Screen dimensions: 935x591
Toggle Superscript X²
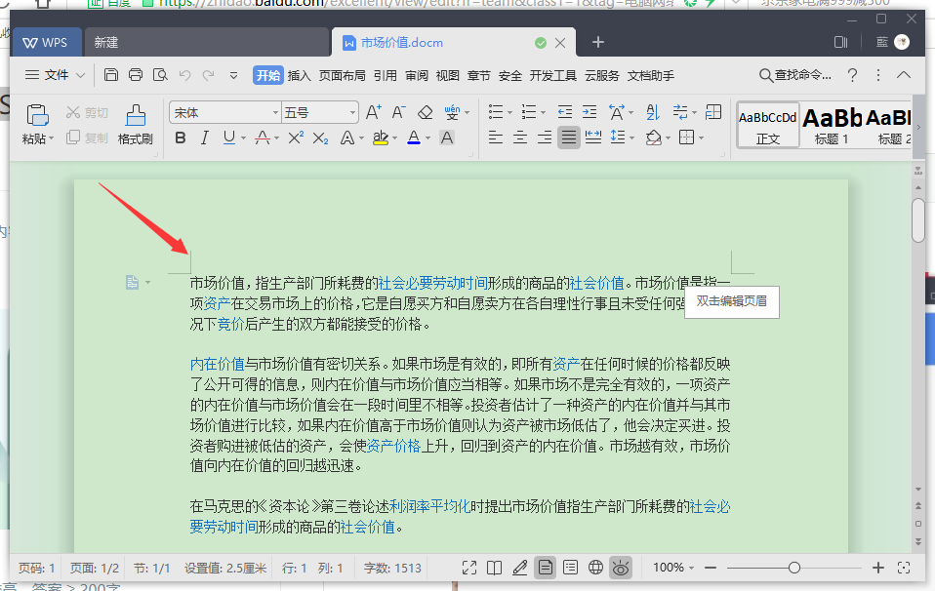[x=295, y=138]
